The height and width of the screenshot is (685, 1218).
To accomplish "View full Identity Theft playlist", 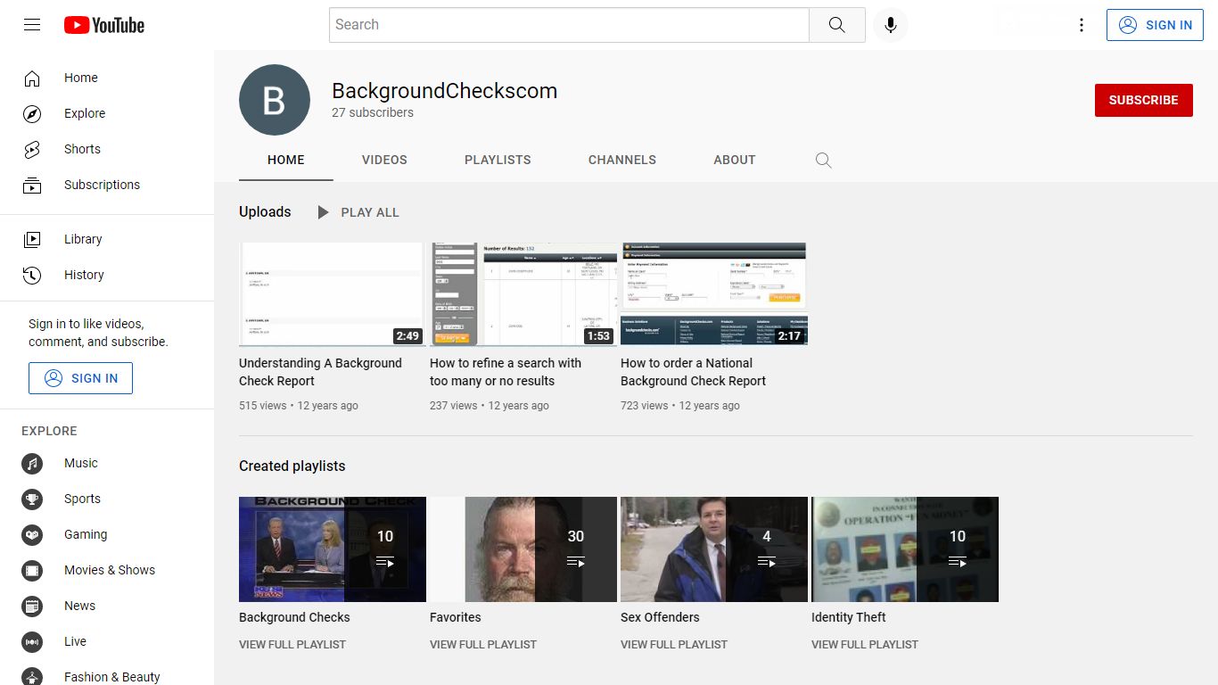I will (865, 644).
